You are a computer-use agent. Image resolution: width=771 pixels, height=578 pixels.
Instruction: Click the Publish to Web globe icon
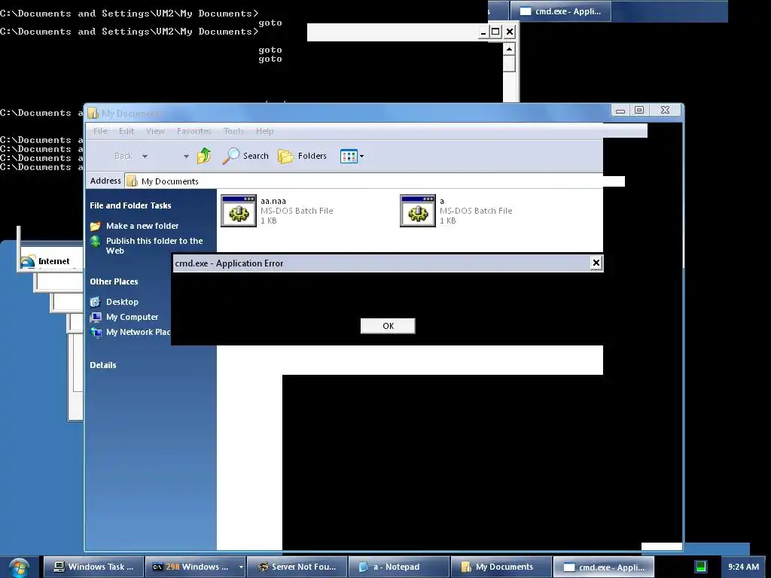(96, 242)
